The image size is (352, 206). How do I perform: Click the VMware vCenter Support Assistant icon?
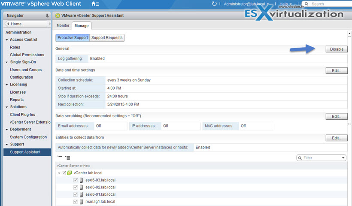(58, 15)
